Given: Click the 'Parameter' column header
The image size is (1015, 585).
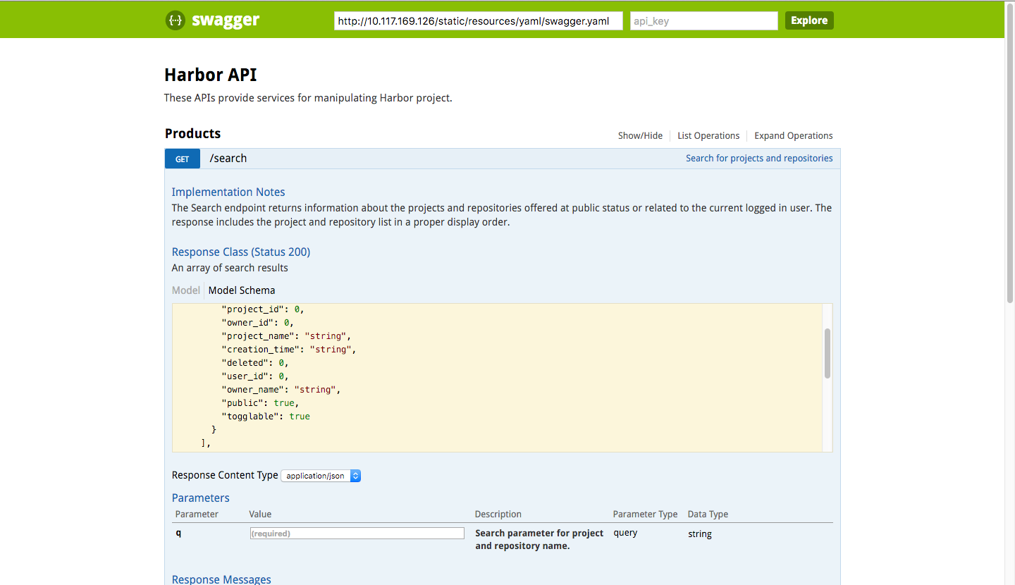Looking at the screenshot, I should pyautogui.click(x=197, y=514).
